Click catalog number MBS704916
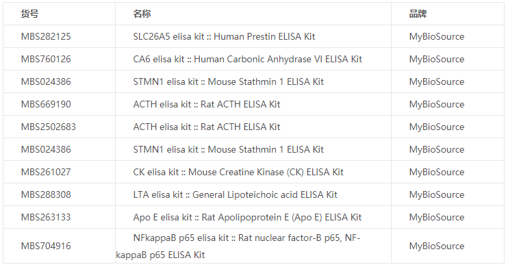Screen dimensions: 508x267 46,246
